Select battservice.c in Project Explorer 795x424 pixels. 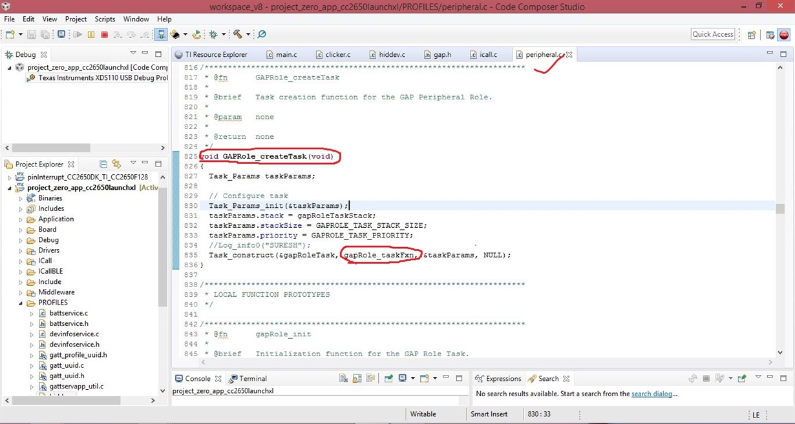(x=68, y=313)
